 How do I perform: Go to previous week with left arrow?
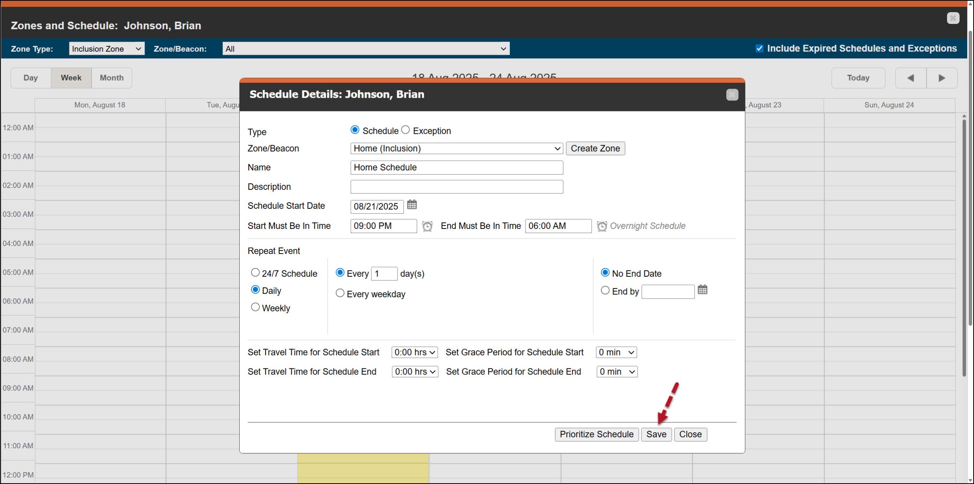tap(910, 78)
